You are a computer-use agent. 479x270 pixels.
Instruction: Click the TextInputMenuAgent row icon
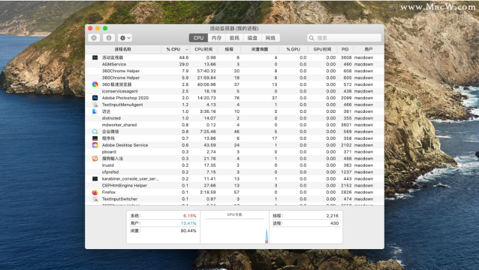tap(95, 105)
